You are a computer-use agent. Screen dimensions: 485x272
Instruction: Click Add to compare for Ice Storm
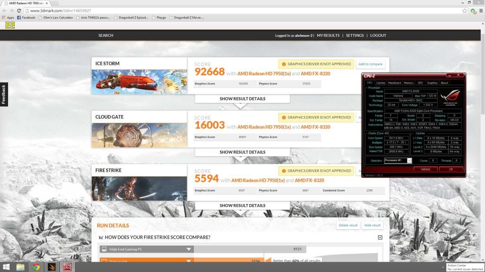click(370, 64)
